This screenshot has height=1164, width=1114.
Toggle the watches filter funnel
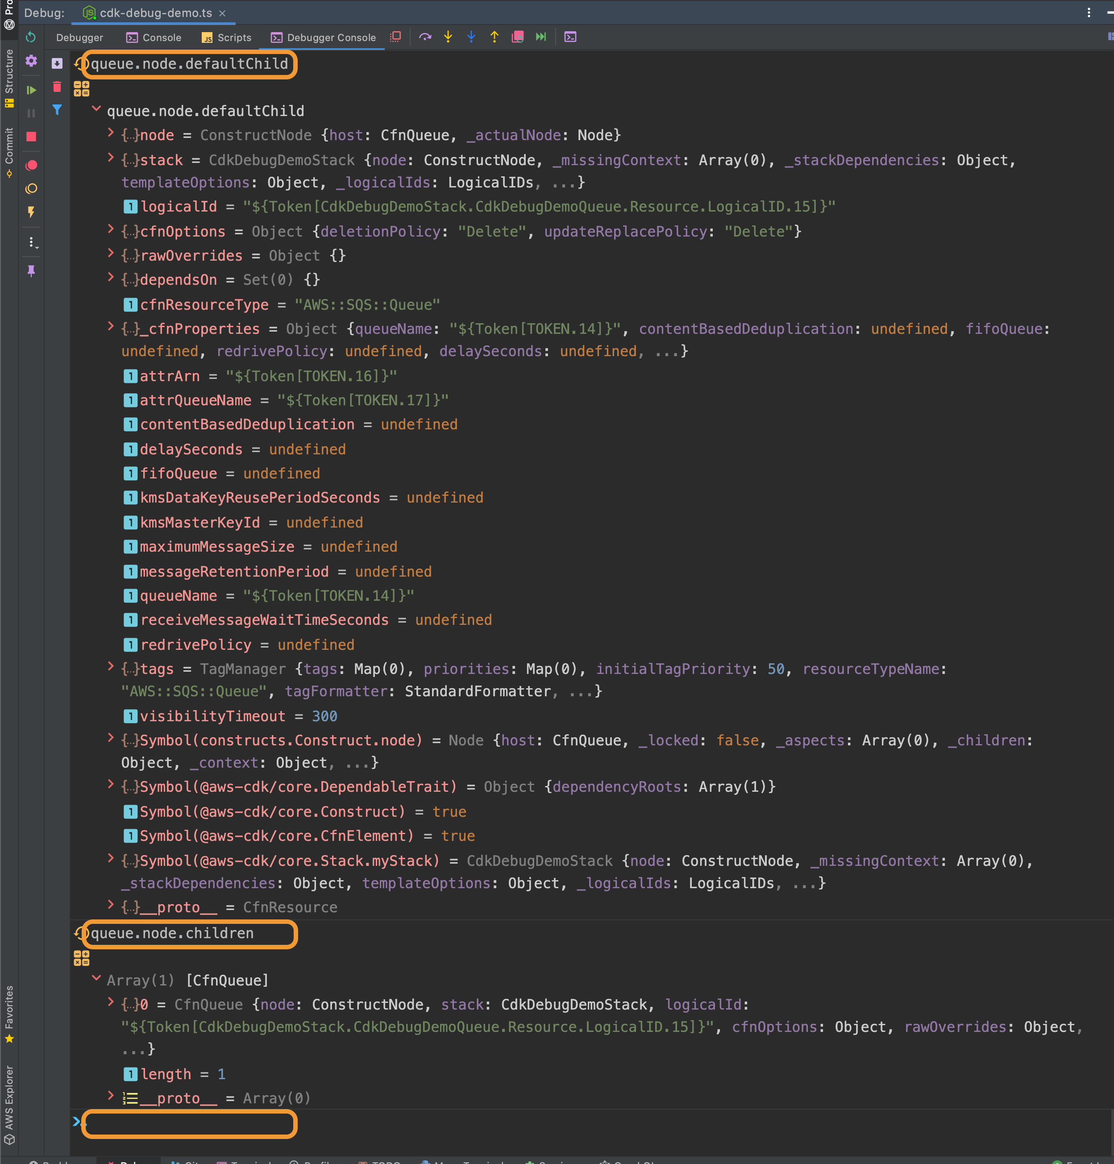57,110
